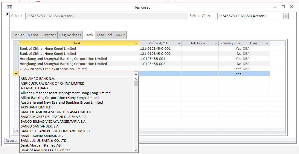Open the Prime A/C # column filter arrow
This screenshot has height=154, width=299.
(x=179, y=44)
